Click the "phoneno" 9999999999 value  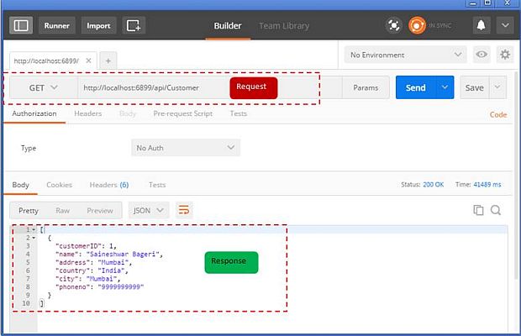(121, 287)
